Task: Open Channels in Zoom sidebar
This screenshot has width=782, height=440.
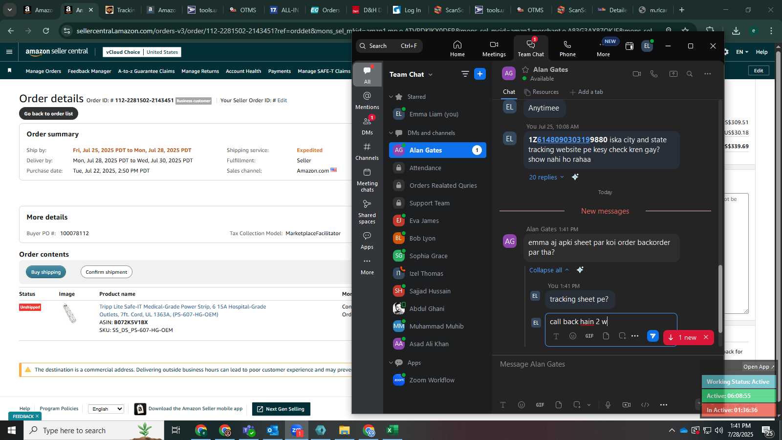Action: pyautogui.click(x=367, y=152)
